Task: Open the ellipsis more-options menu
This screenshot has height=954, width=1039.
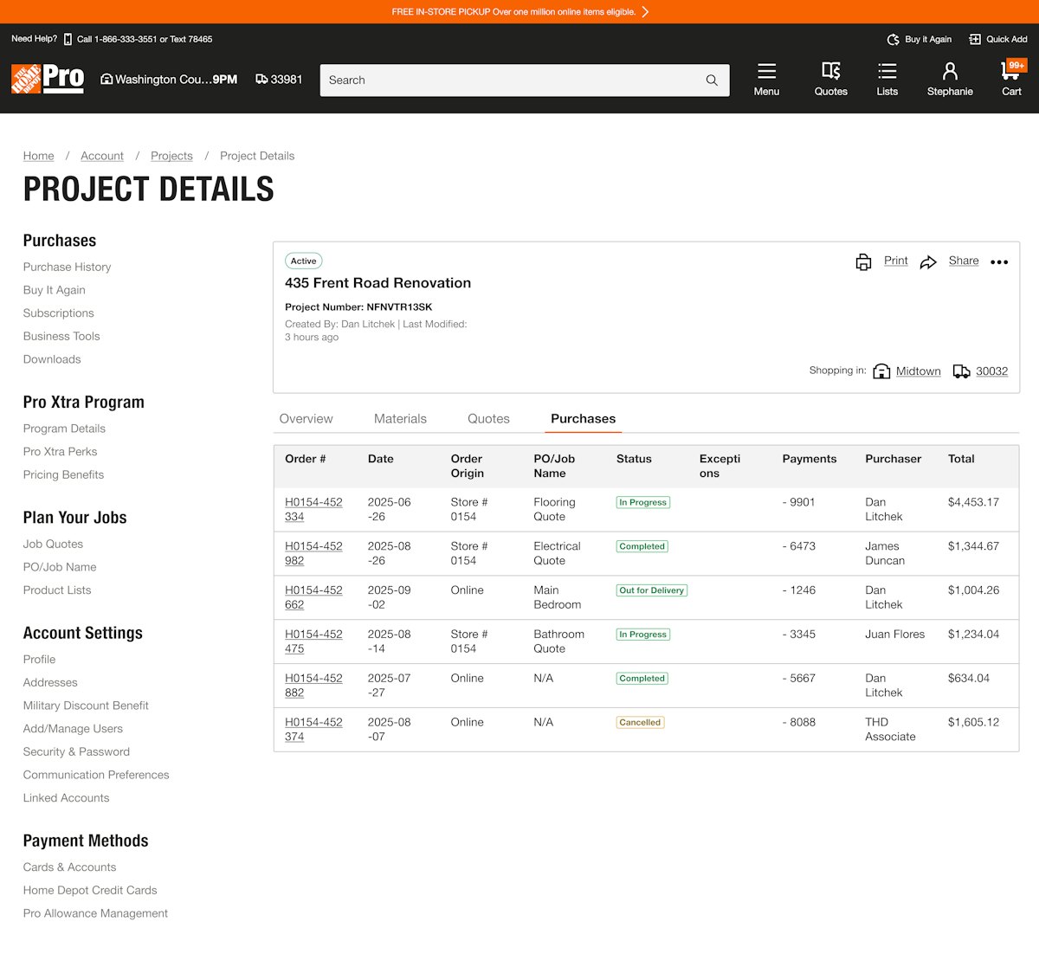Action: 999,261
